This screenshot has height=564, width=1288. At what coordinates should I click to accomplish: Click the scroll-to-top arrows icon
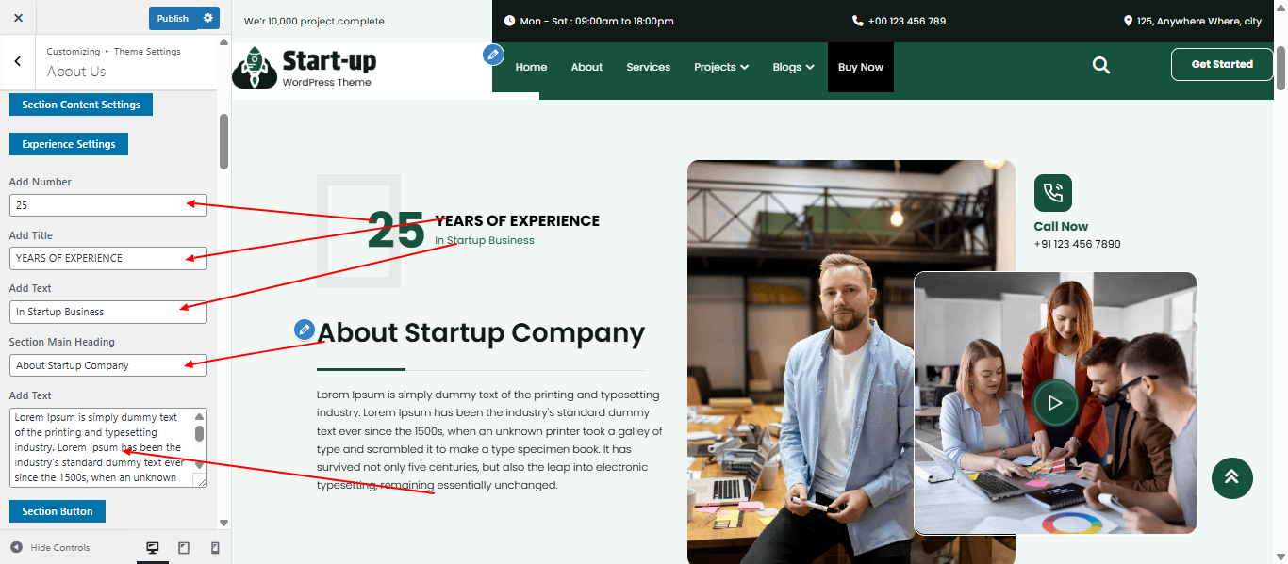point(1231,478)
